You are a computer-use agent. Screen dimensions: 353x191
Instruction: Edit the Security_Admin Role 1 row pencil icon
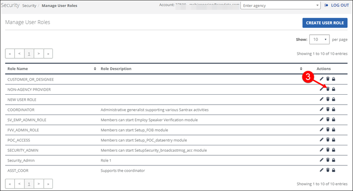coord(322,160)
